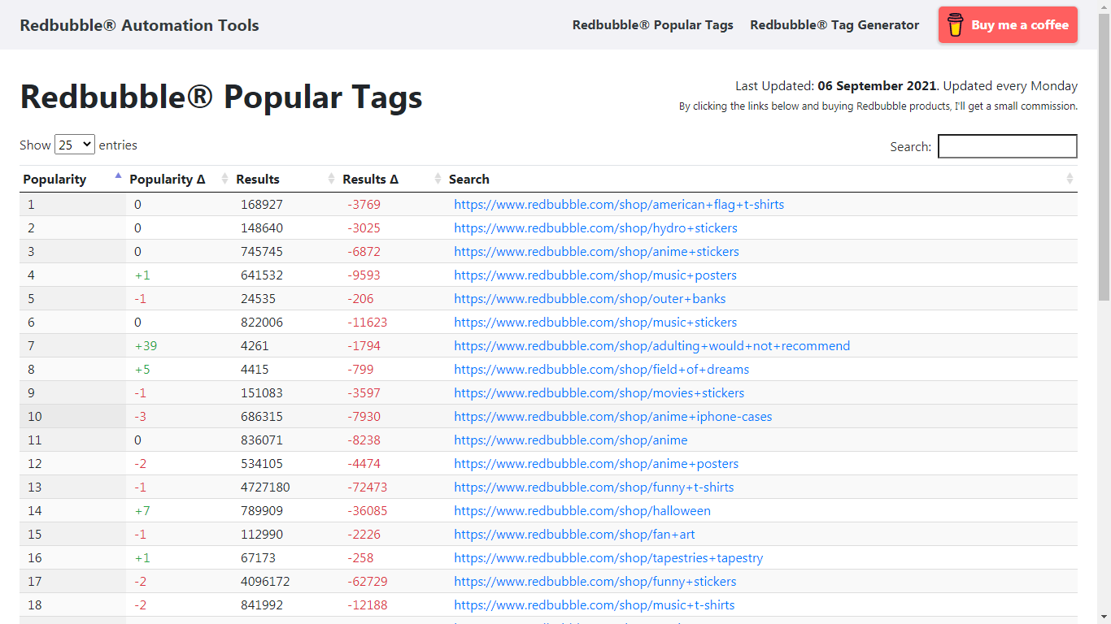Sort by Popularity column arrow
Image resolution: width=1111 pixels, height=624 pixels.
click(118, 175)
